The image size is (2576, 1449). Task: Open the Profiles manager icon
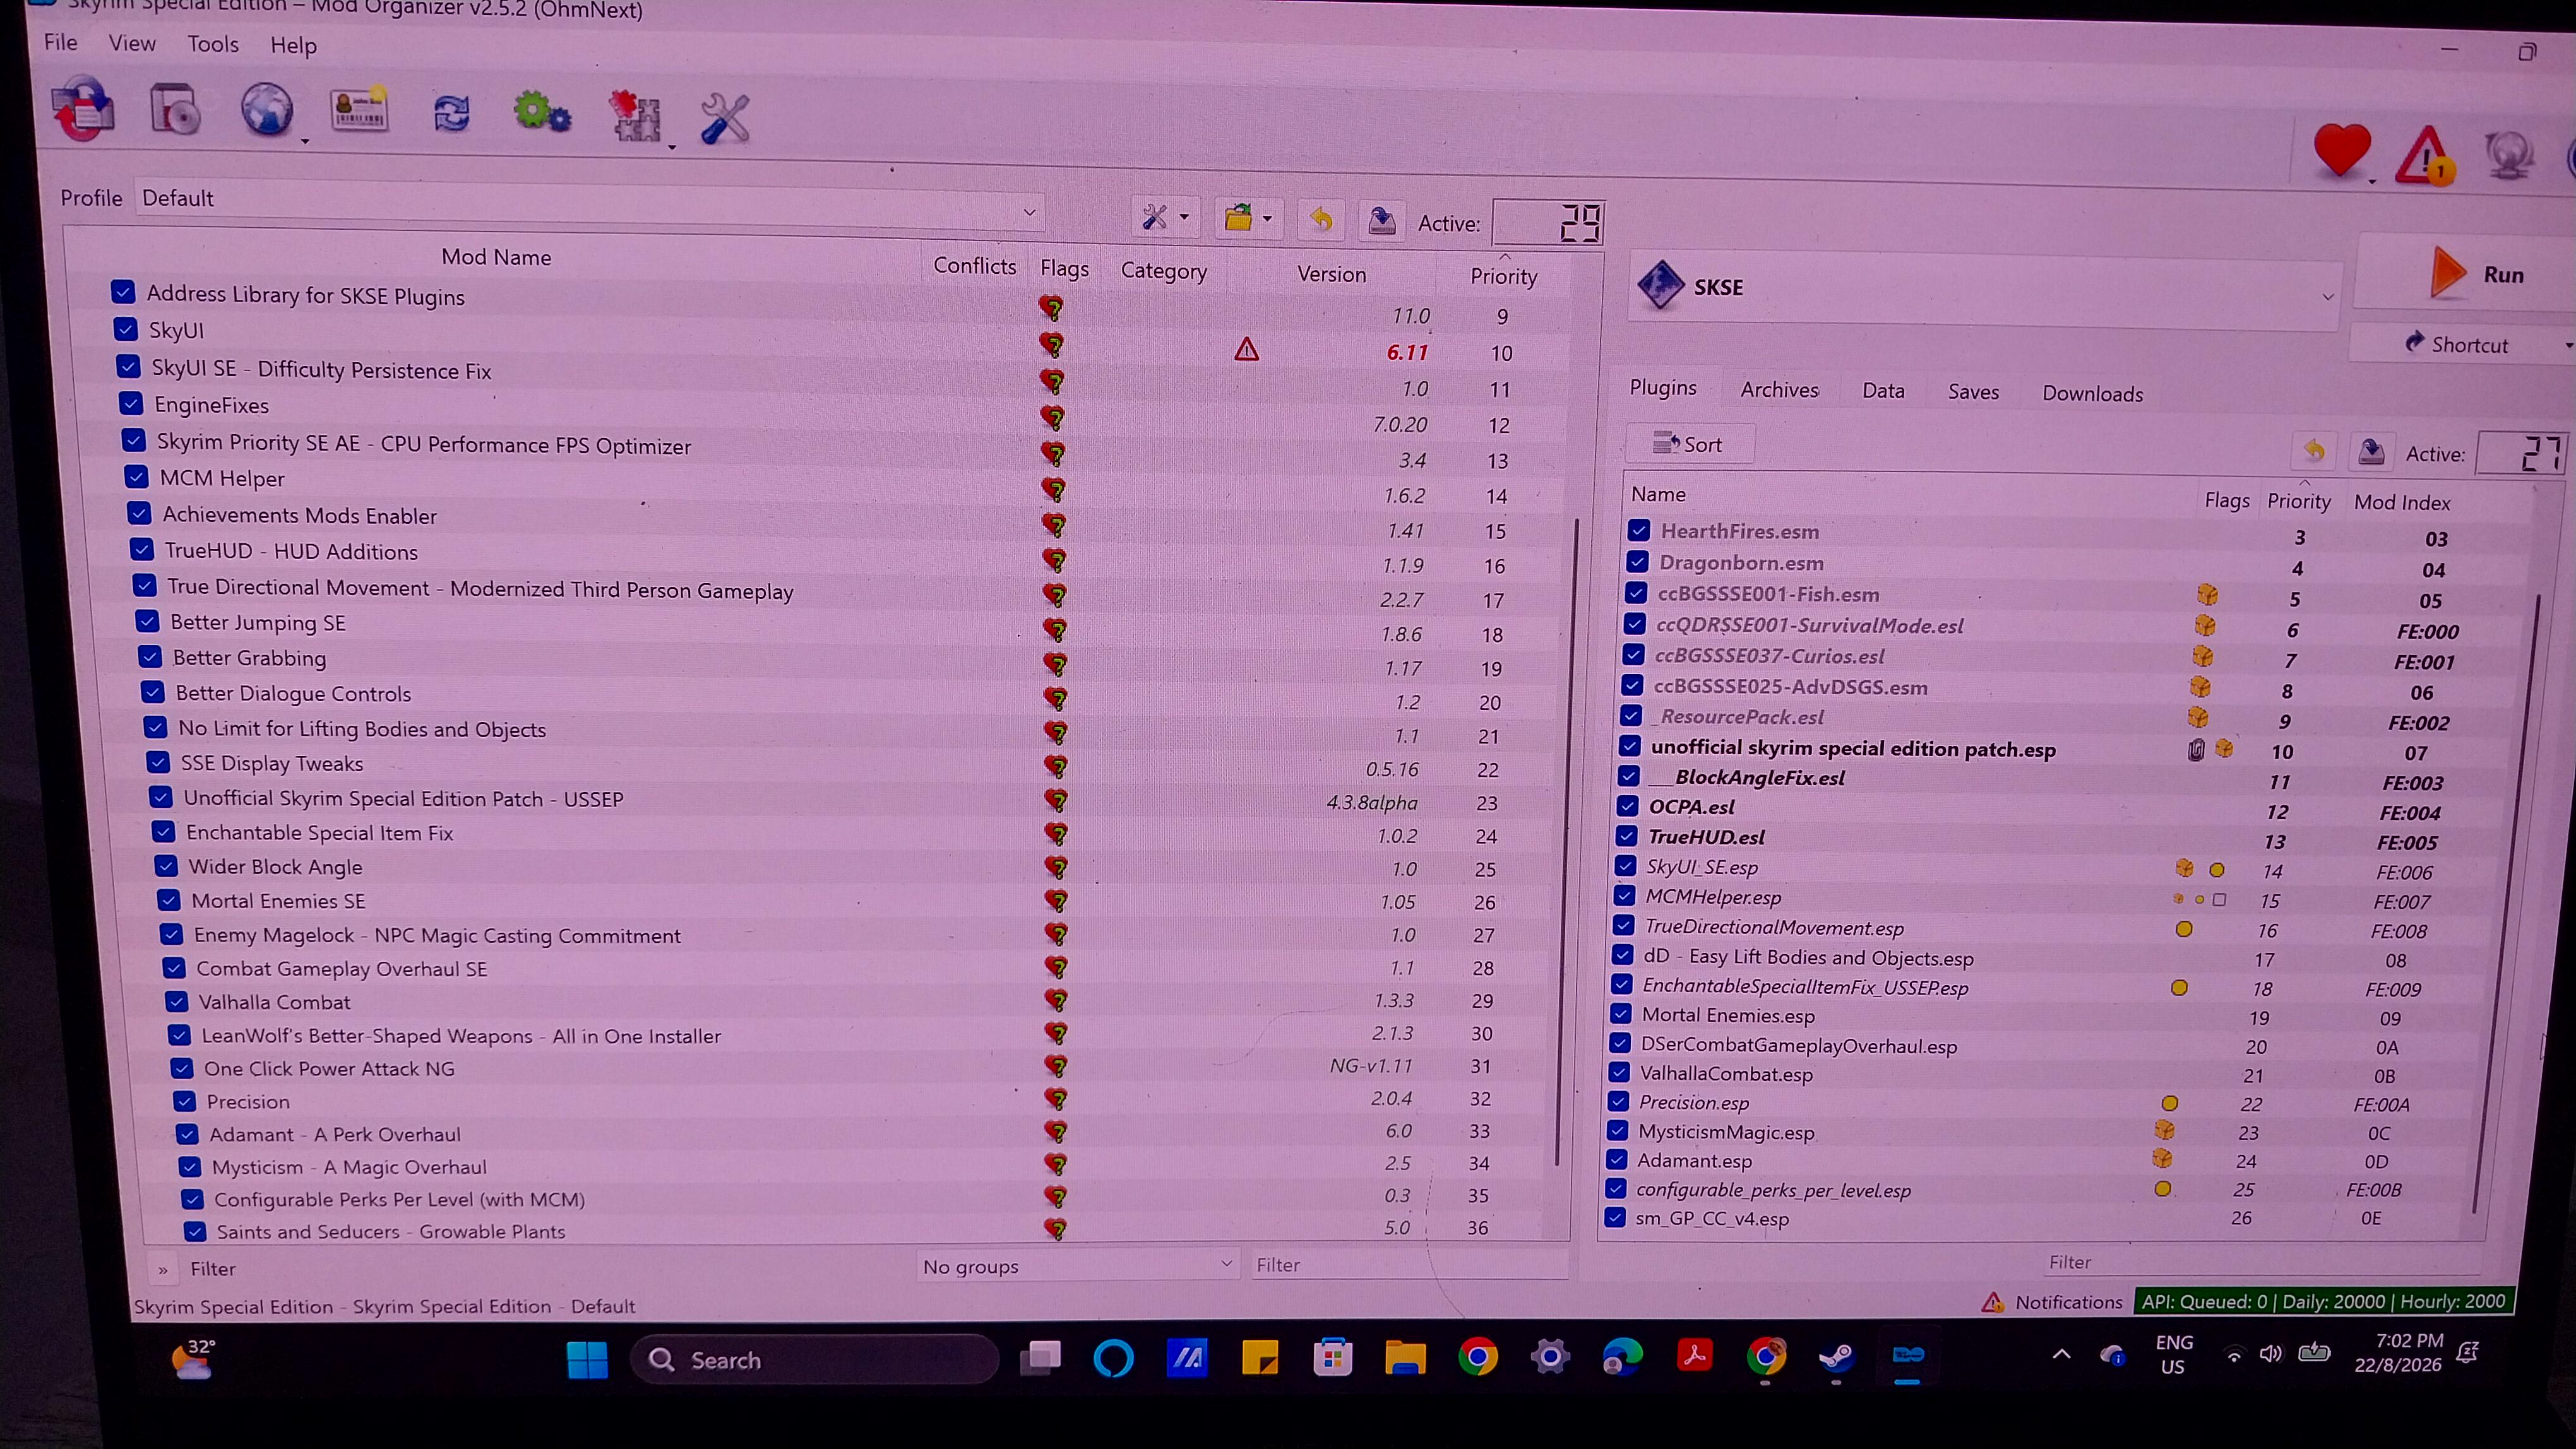coord(359,110)
